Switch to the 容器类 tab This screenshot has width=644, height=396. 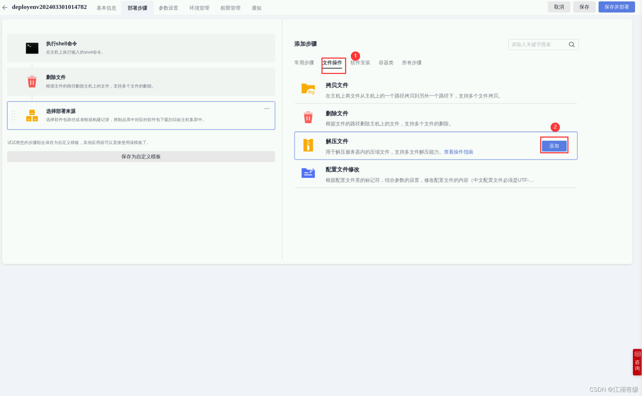[x=386, y=63]
